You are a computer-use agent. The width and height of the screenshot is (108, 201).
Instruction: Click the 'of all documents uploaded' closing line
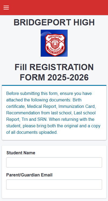coord(32,132)
